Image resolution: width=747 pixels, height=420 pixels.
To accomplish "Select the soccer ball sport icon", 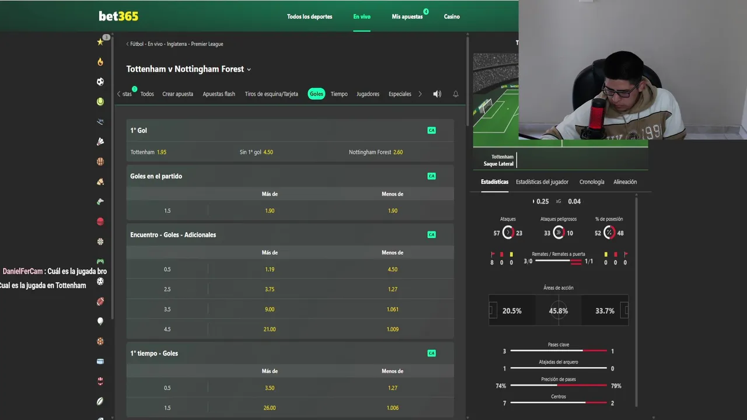I will [100, 82].
